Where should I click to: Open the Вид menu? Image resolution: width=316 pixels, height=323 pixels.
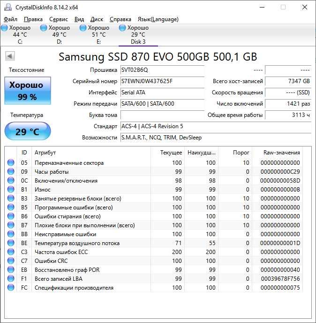[x=79, y=19]
